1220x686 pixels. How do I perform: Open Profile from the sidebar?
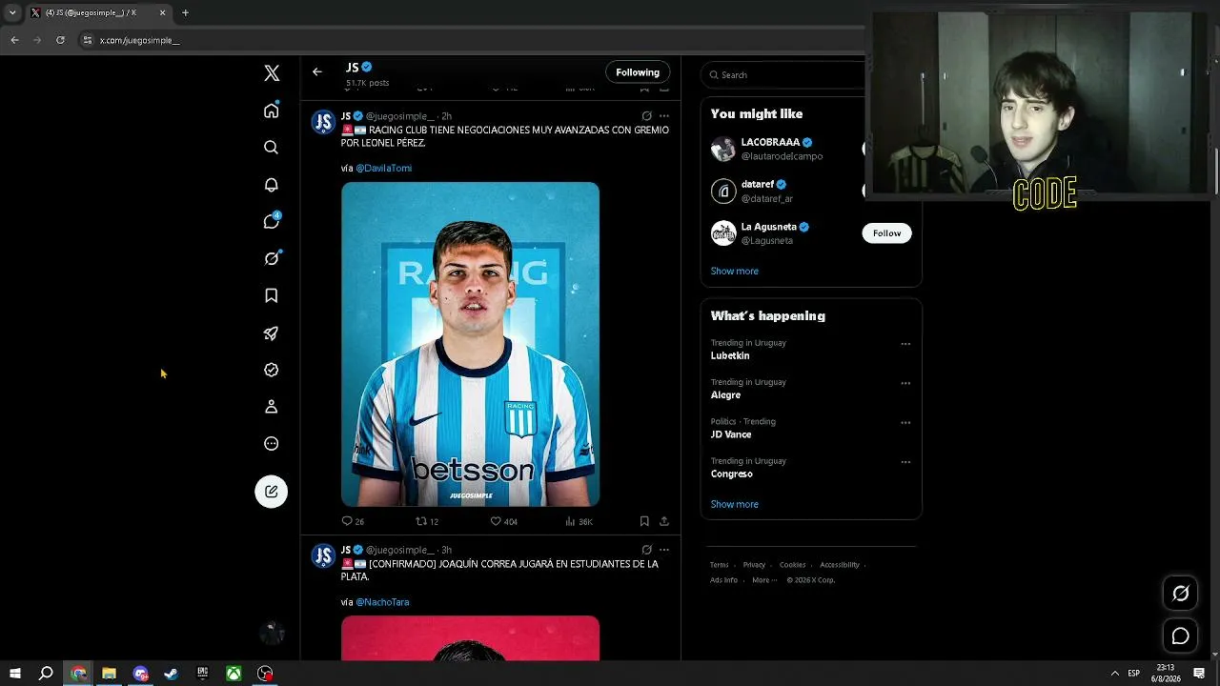coord(272,407)
